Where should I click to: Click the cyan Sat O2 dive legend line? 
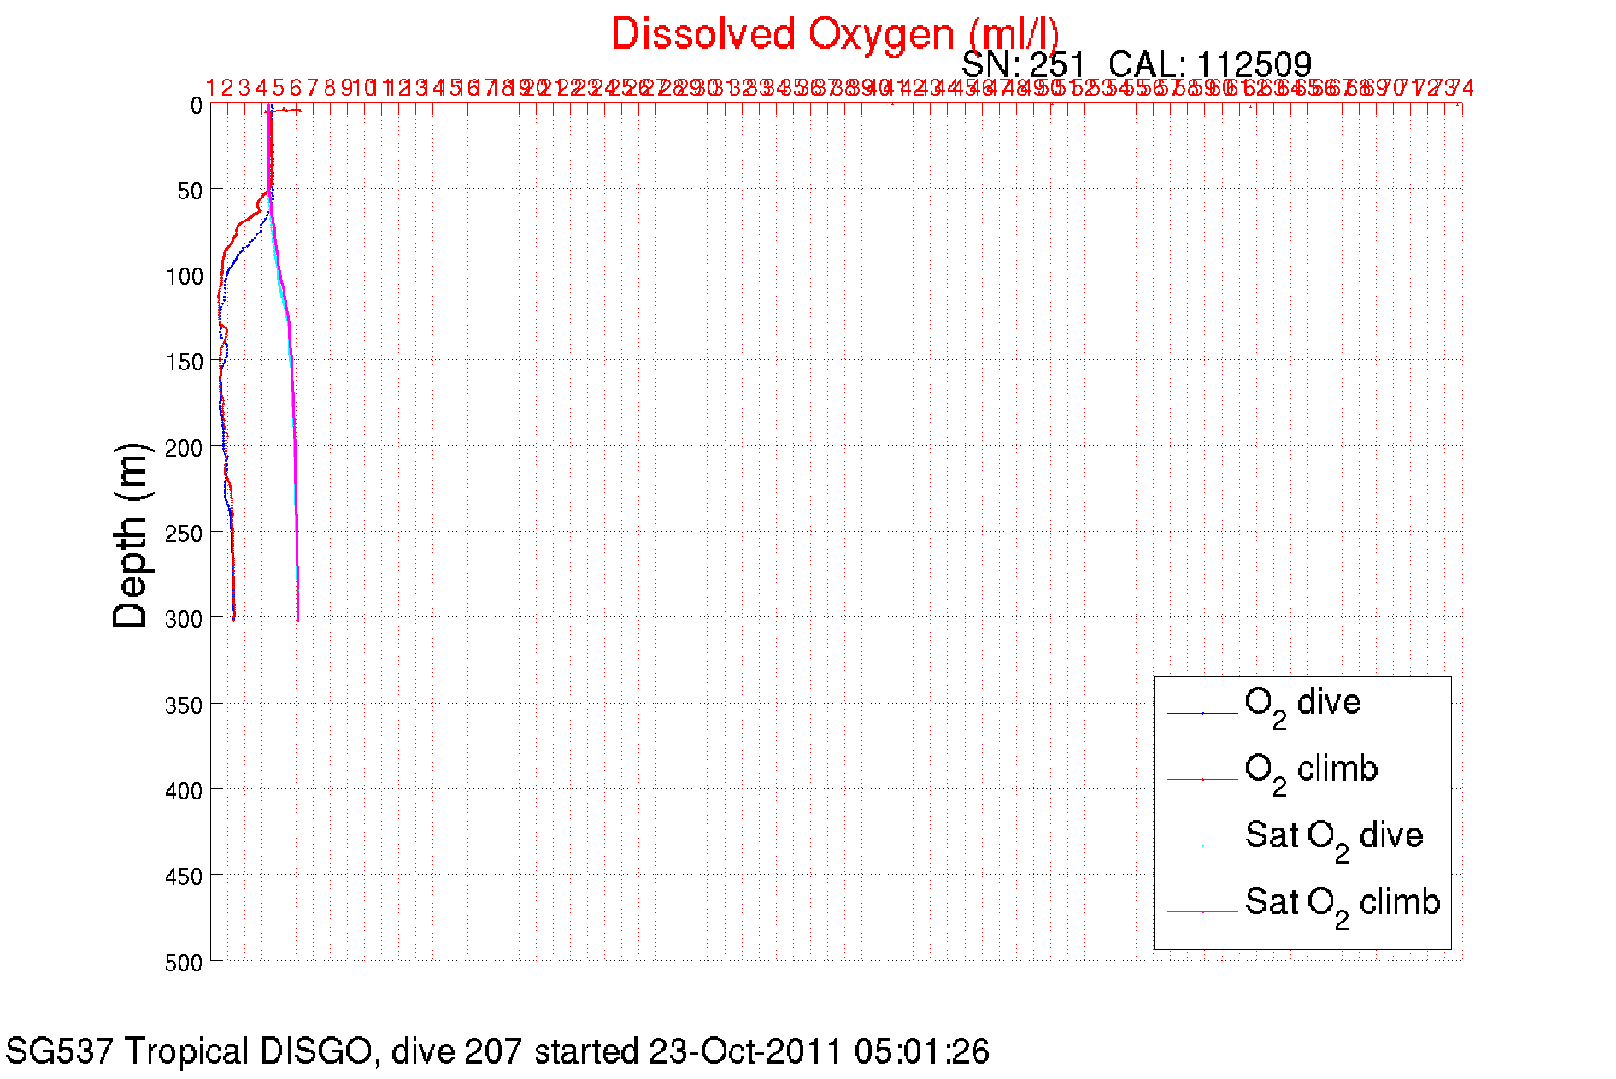click(1202, 846)
